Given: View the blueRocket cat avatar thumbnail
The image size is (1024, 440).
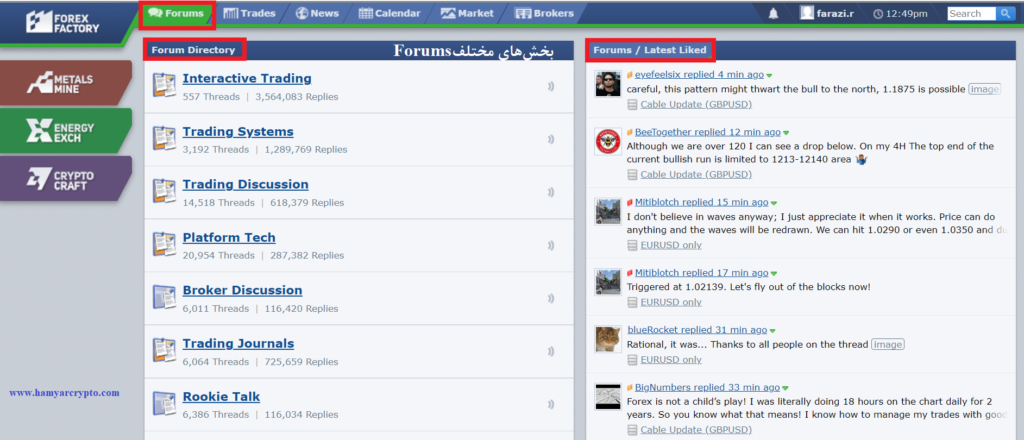Looking at the screenshot, I should point(608,339).
